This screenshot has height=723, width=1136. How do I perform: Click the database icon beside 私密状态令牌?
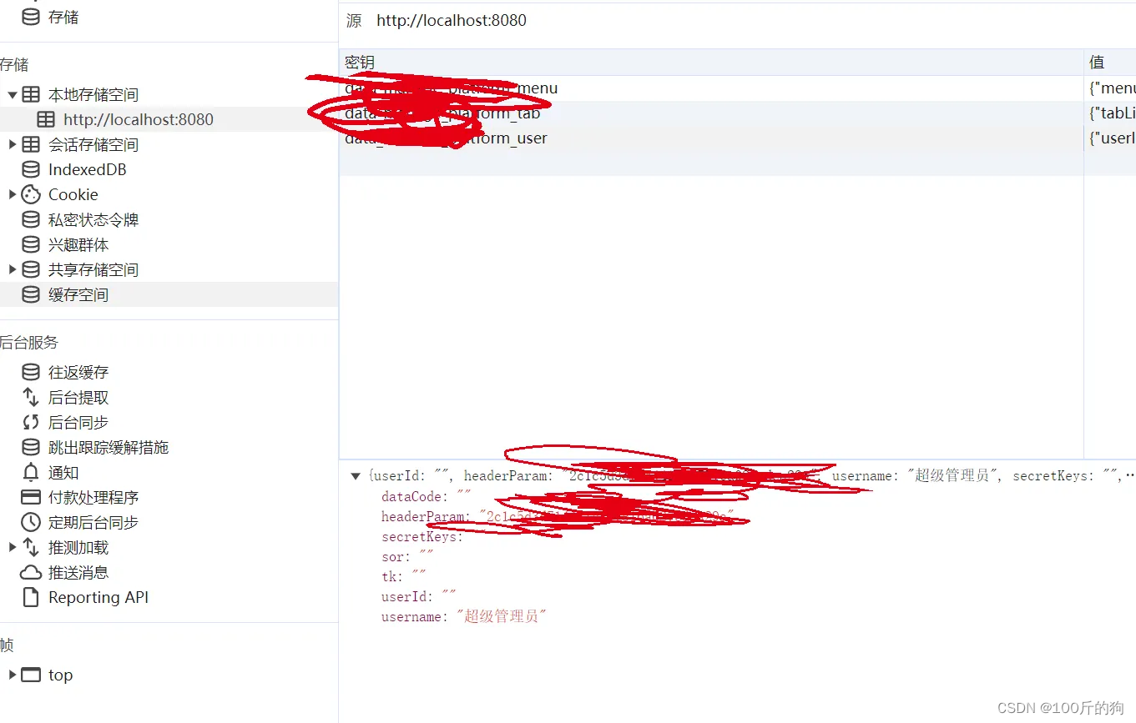[x=31, y=220]
